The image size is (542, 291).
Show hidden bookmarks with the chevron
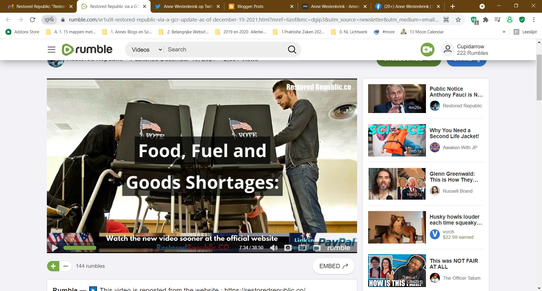(x=504, y=32)
